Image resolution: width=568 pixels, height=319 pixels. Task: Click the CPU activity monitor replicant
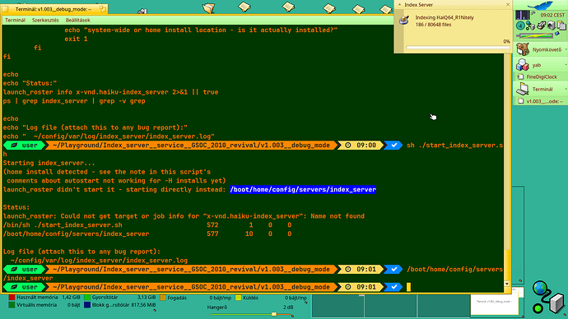pyautogui.click(x=523, y=15)
